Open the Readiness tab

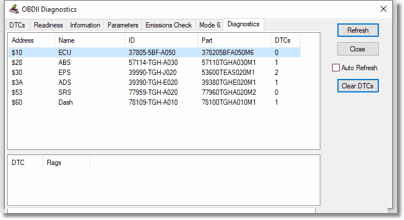48,25
